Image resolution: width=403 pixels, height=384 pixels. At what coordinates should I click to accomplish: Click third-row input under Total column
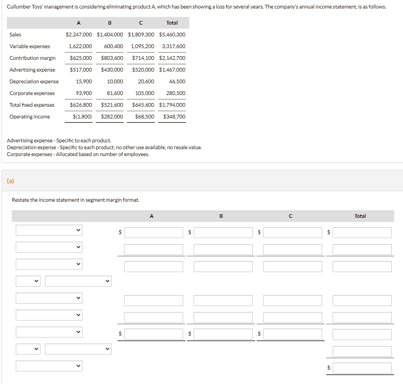coord(362,266)
